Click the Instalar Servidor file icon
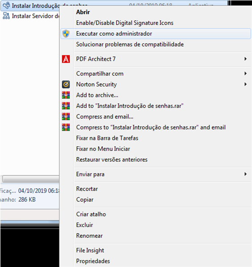 [x=6, y=16]
